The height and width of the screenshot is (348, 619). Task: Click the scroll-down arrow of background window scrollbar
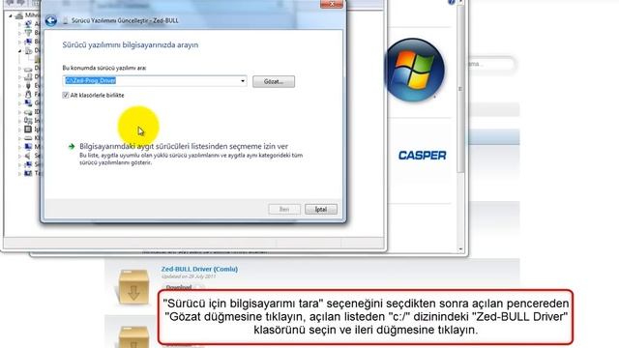pos(460,249)
